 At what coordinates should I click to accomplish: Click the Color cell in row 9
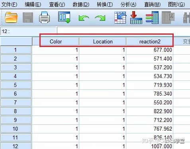[x=56, y=120]
